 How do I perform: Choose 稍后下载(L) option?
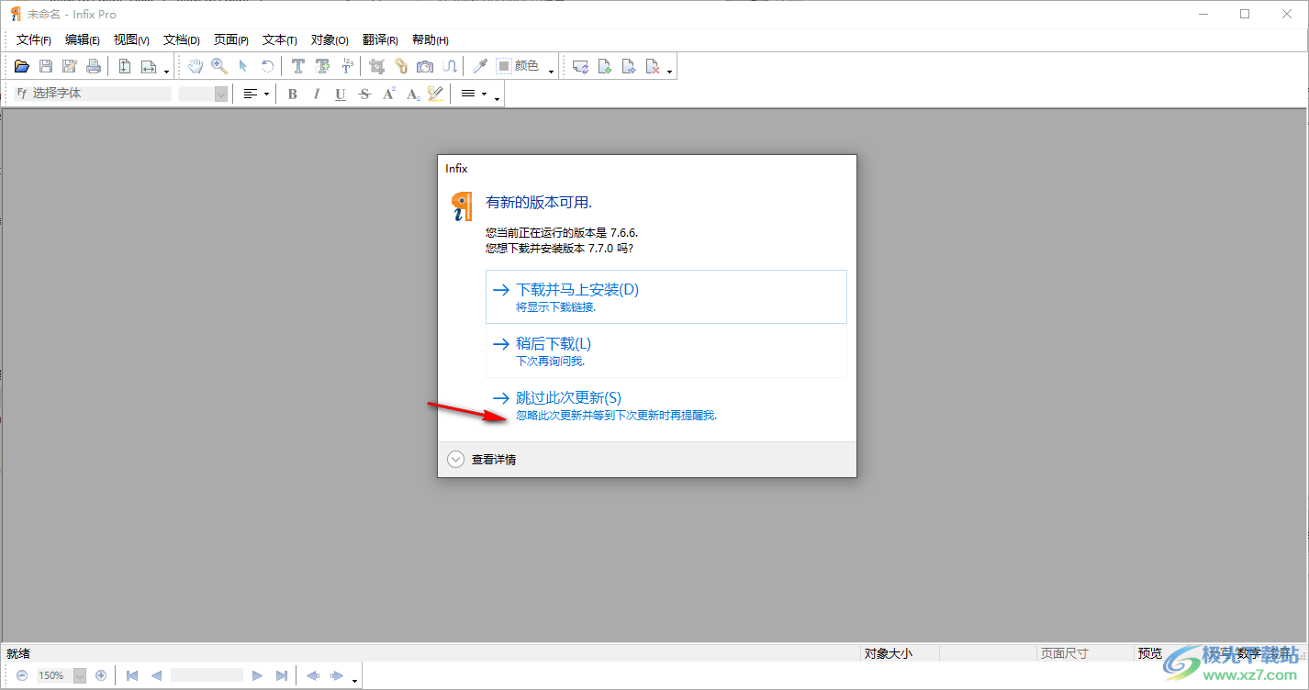[x=666, y=351]
